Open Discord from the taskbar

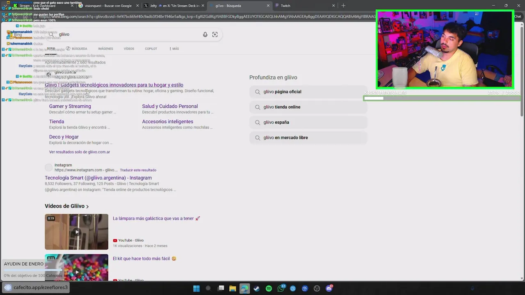click(x=329, y=288)
